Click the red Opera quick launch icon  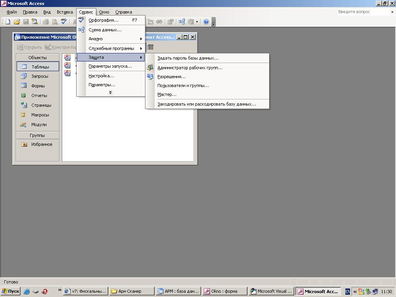click(x=45, y=292)
